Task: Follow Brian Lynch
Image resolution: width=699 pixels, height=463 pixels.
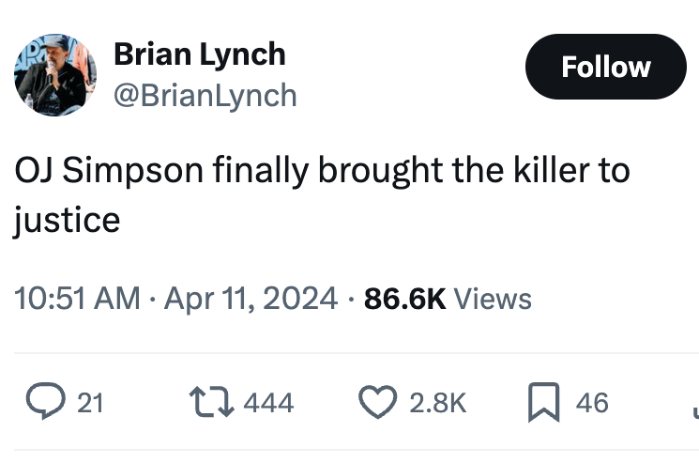Action: click(606, 67)
